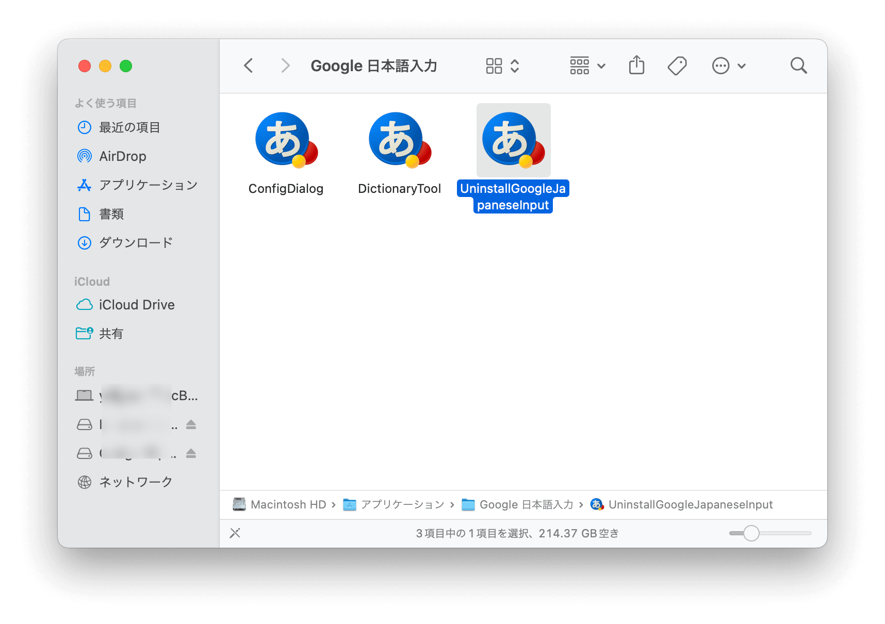Viewport: 885px width, 624px height.
Task: Click the Search magnifier icon
Action: click(798, 65)
